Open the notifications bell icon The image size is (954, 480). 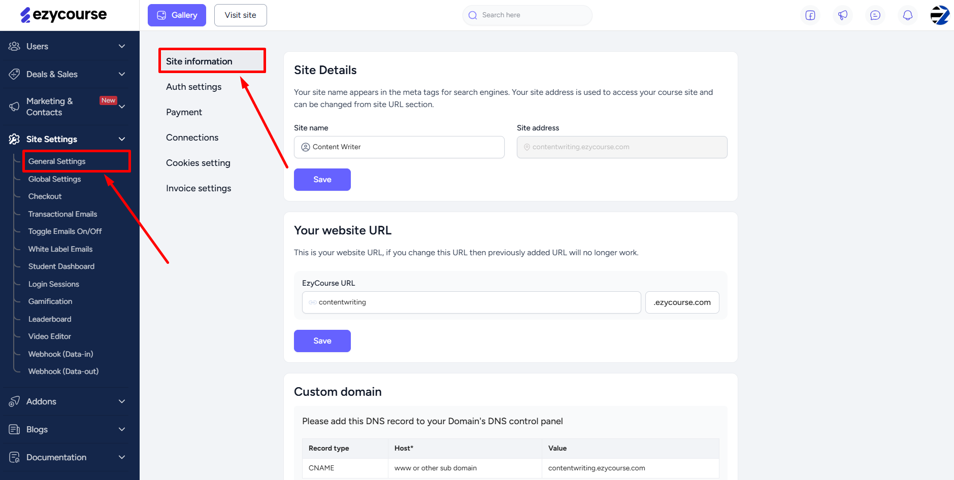point(908,15)
